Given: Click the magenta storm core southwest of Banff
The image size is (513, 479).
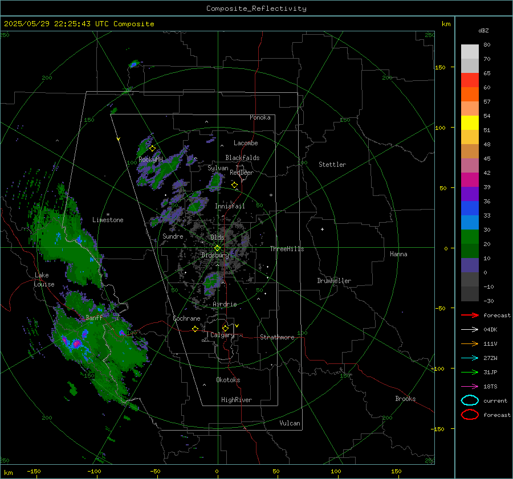Looking at the screenshot, I should pos(77,343).
